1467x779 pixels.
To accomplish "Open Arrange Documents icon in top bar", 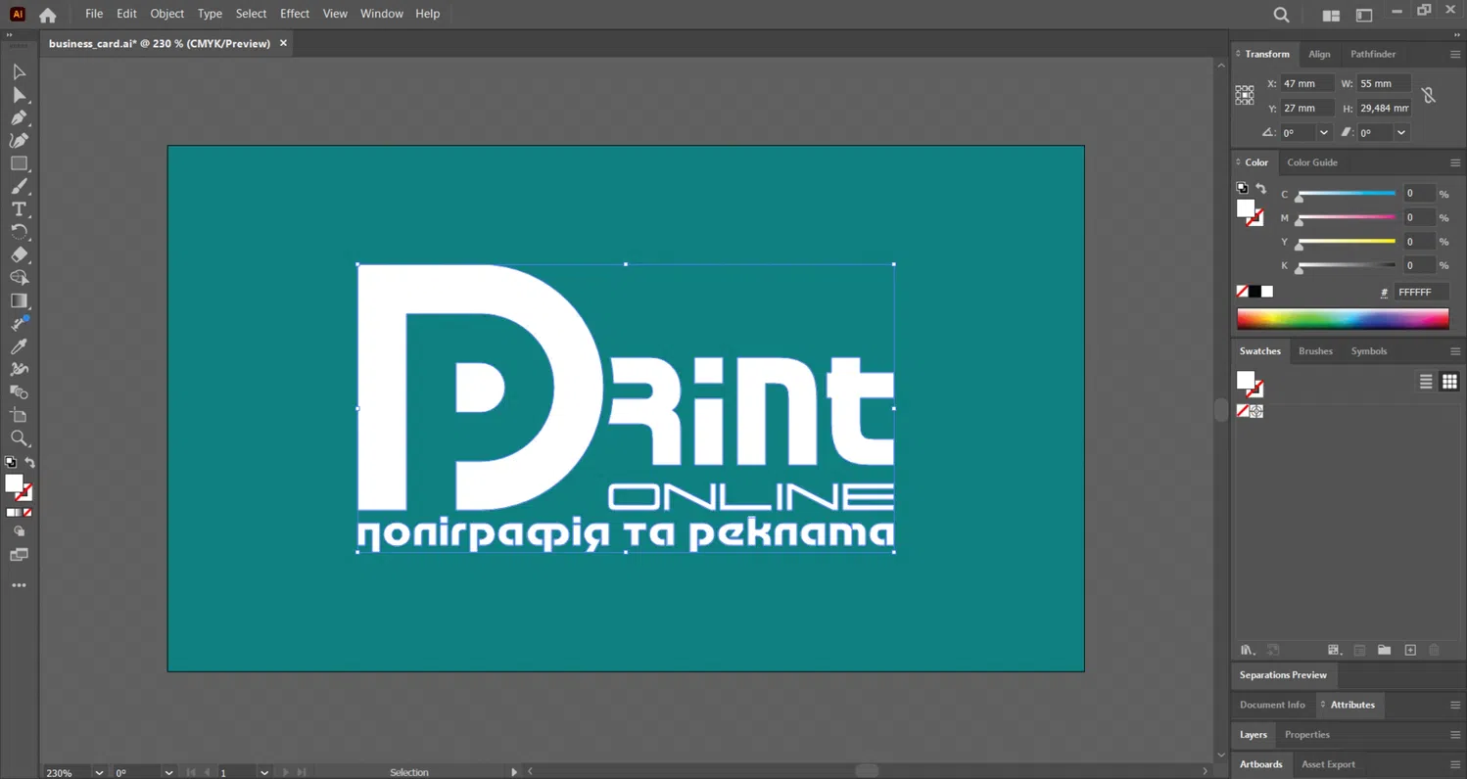I will click(x=1331, y=15).
